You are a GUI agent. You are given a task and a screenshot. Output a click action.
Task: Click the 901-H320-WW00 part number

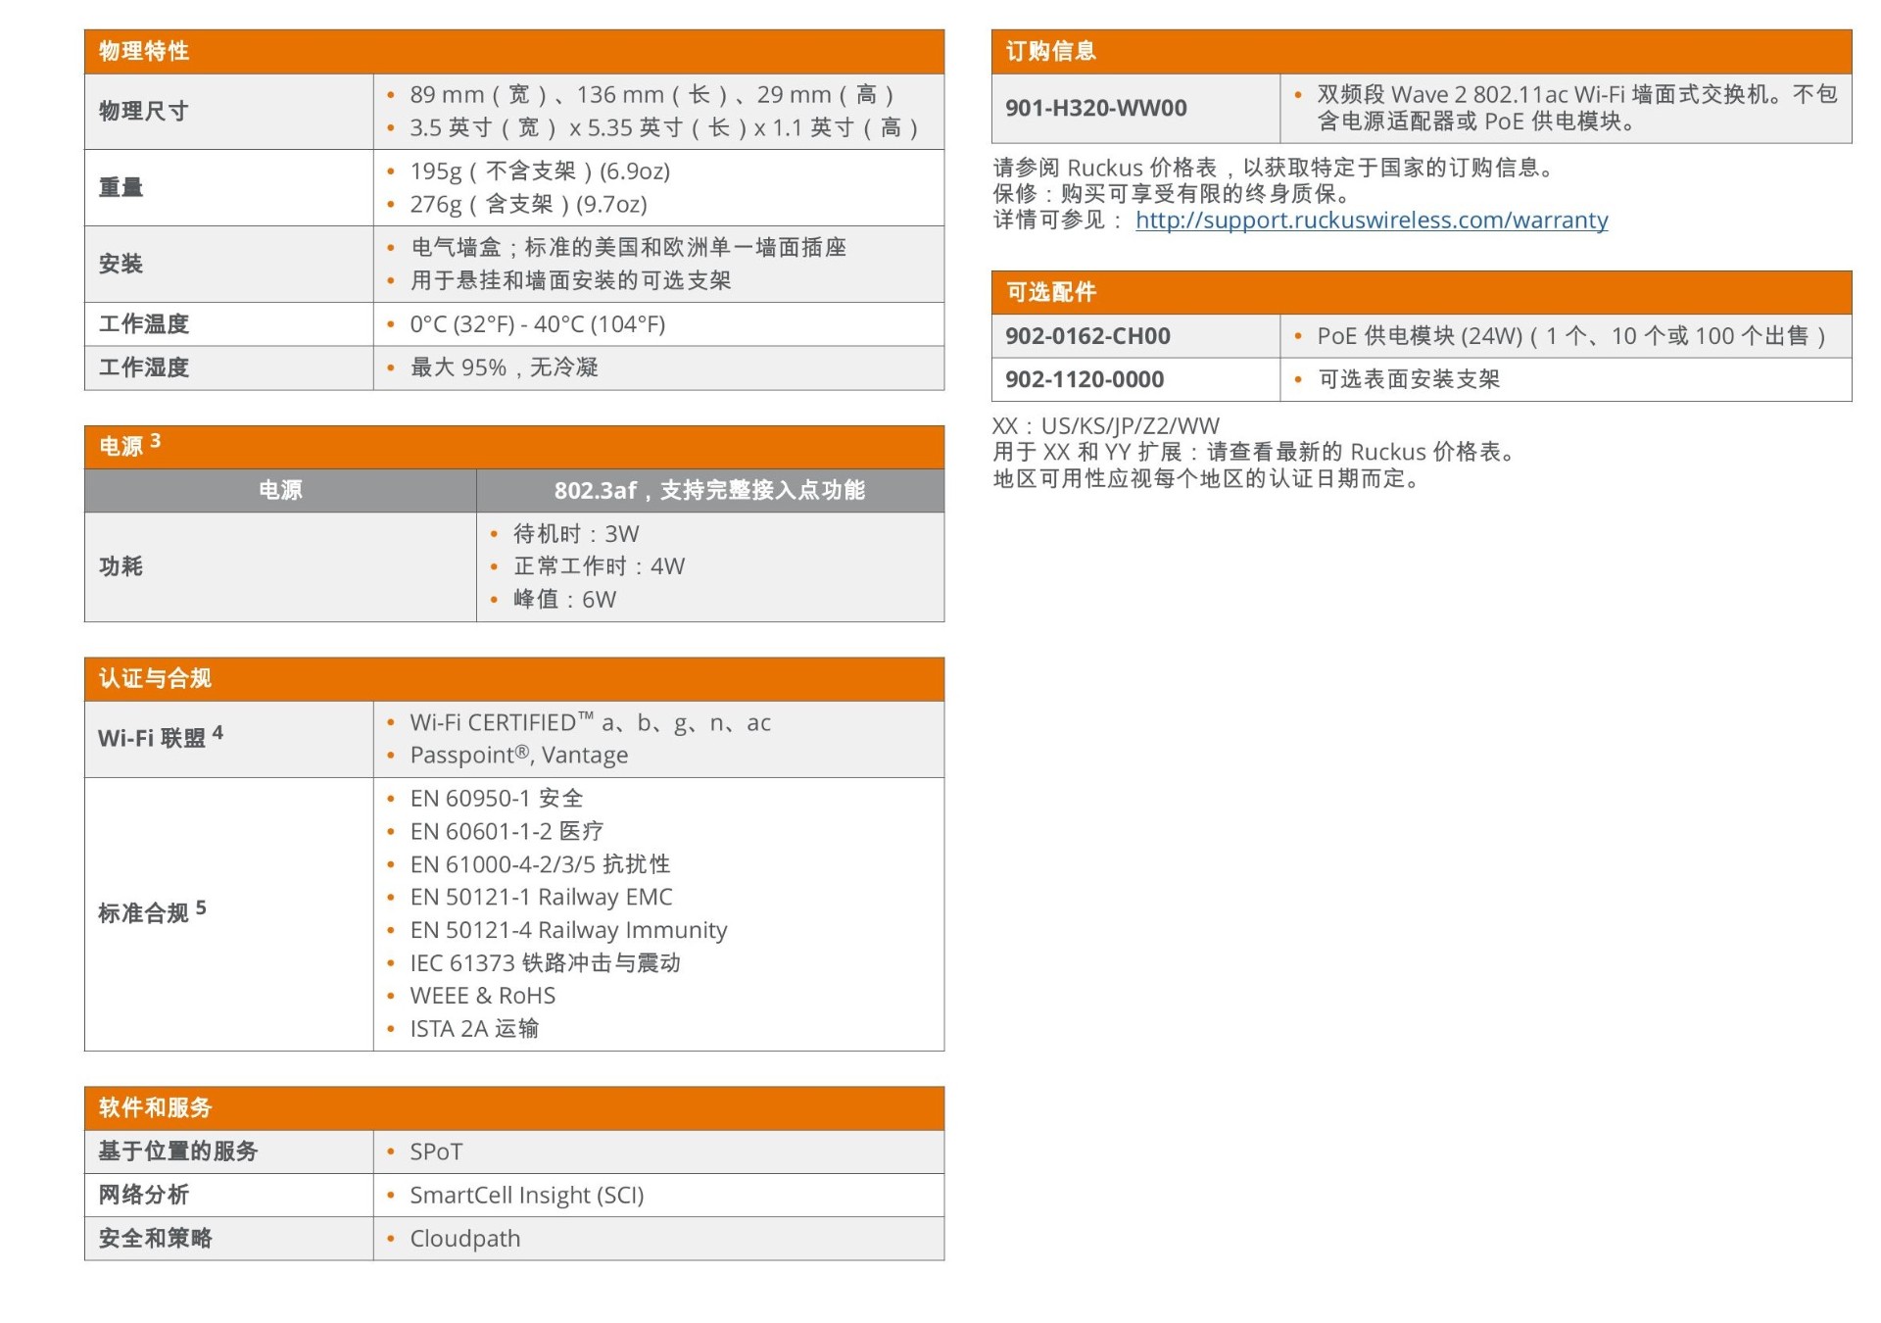(1096, 108)
